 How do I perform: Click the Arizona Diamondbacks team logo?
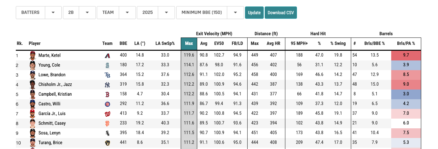(x=107, y=56)
